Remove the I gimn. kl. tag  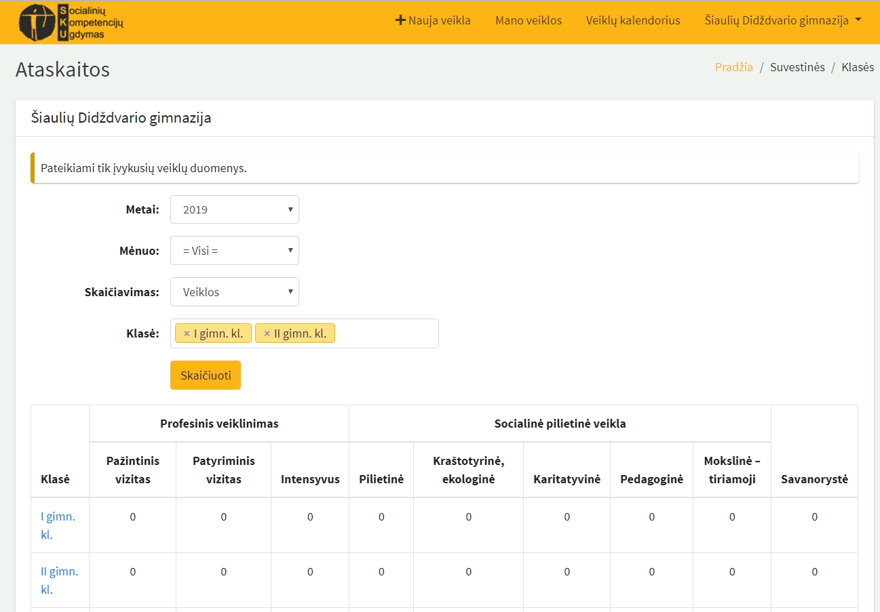(x=187, y=333)
